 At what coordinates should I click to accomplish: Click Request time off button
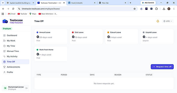click(x=162, y=67)
